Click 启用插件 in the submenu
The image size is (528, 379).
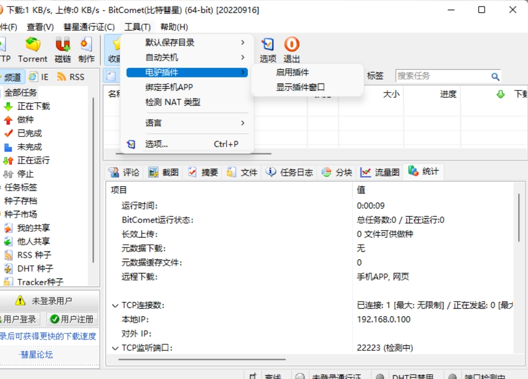point(307,73)
